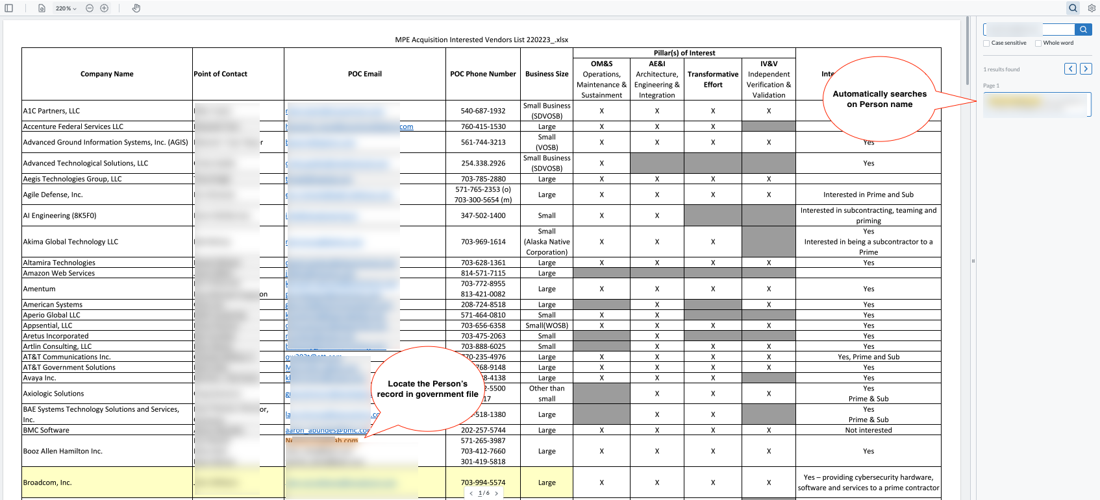1100x500 pixels.
Task: Click phone number 814-571-7115
Action: 483,273
